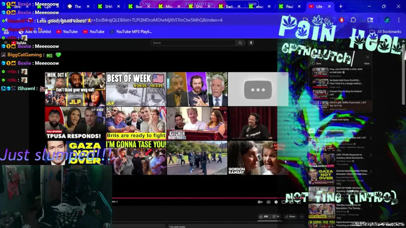Screen dimensions: 406x228
Task: Switch to the 'The' browser tab
Action: coord(78,6)
